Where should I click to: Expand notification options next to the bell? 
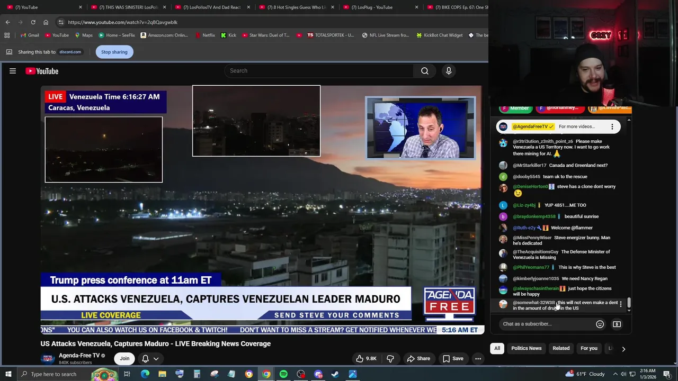(156, 359)
